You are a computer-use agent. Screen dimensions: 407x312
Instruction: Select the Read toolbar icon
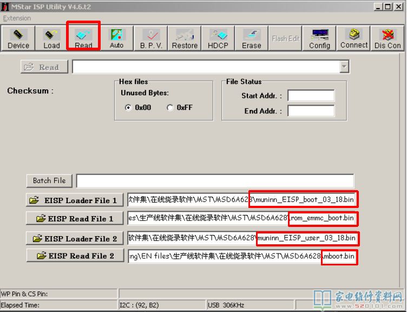(x=83, y=38)
